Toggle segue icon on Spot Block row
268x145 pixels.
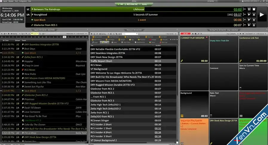tap(244, 20)
